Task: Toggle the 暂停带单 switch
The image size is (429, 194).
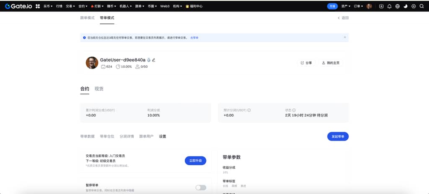Action: pos(201,187)
